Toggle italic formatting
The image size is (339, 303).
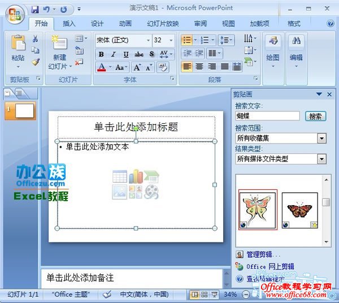coord(114,54)
